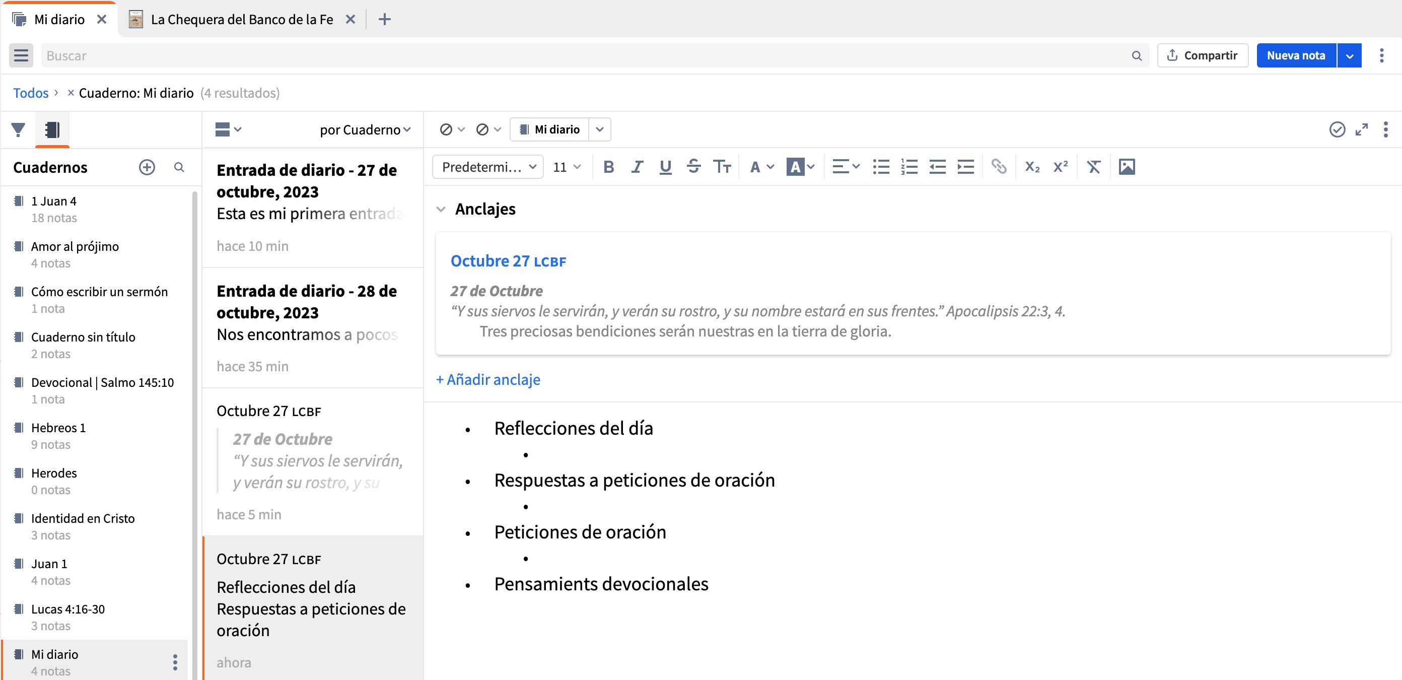Toggle bold formatting
1402x680 pixels.
(608, 167)
